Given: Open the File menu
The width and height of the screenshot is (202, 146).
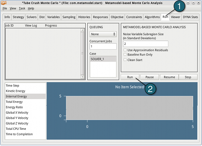Looking at the screenshot, I should point(5,8).
